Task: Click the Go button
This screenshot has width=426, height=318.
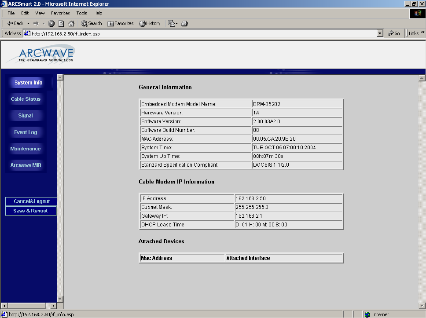Action: (x=394, y=33)
